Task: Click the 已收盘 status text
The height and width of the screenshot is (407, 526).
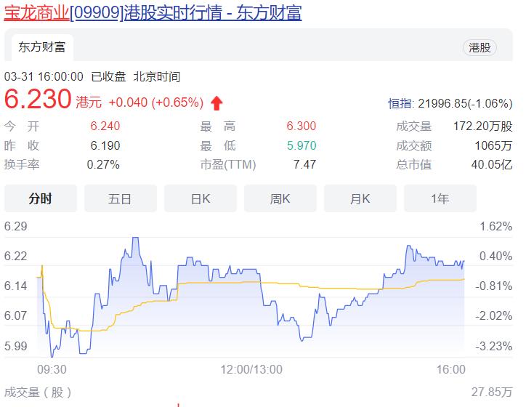Action: [108, 76]
